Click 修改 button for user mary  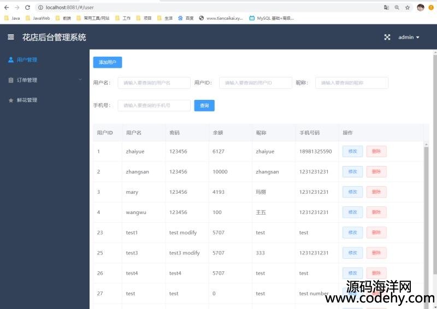tap(352, 192)
